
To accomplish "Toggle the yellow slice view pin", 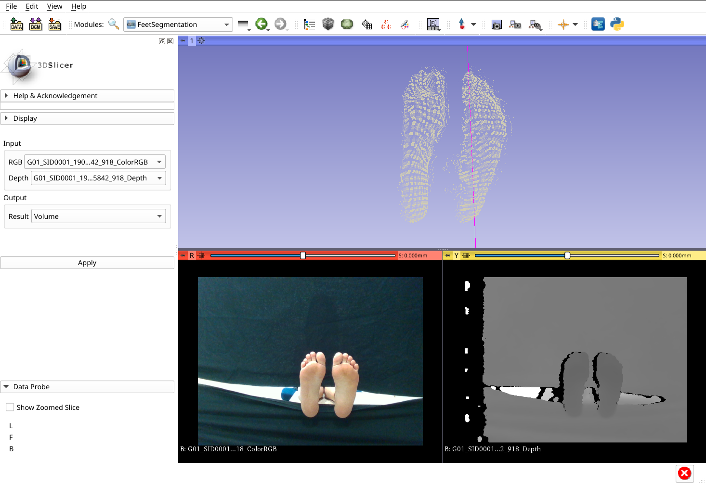I will coord(447,255).
